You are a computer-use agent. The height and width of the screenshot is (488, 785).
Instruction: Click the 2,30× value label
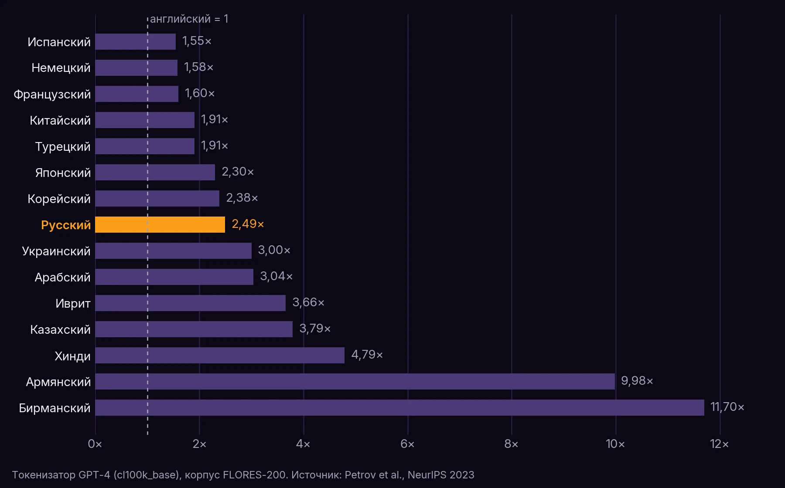[x=238, y=172]
